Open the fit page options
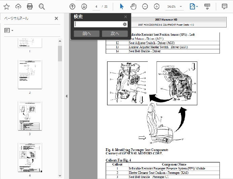This screenshot has width=233, height=179. click(x=194, y=6)
